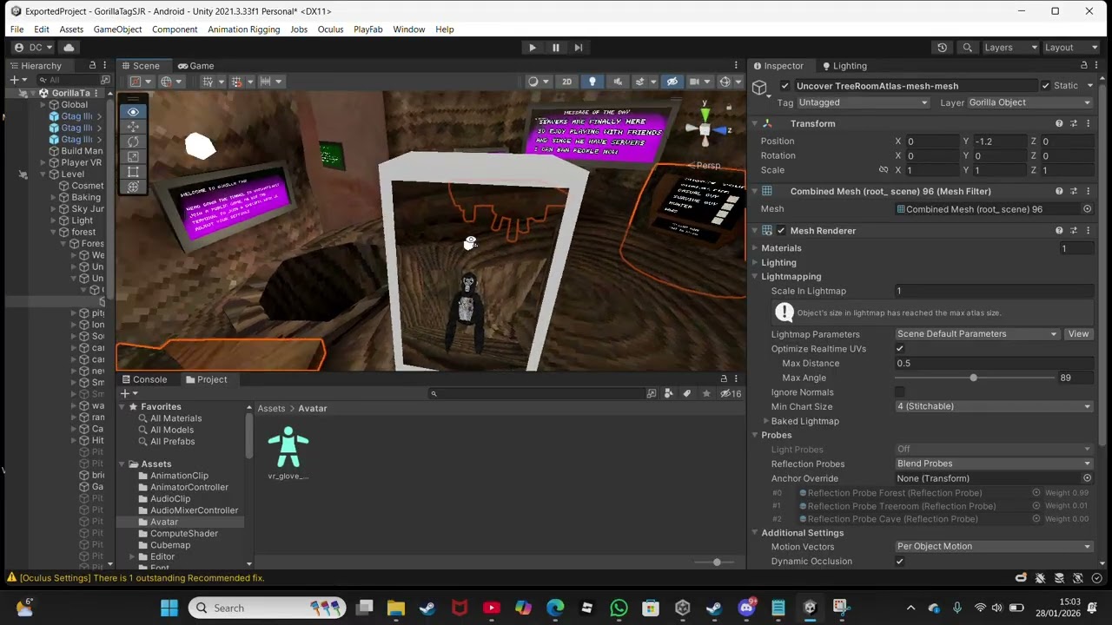Screen dimensions: 1112x625
Task: Toggle 2D view mode in Scene
Action: click(x=566, y=82)
